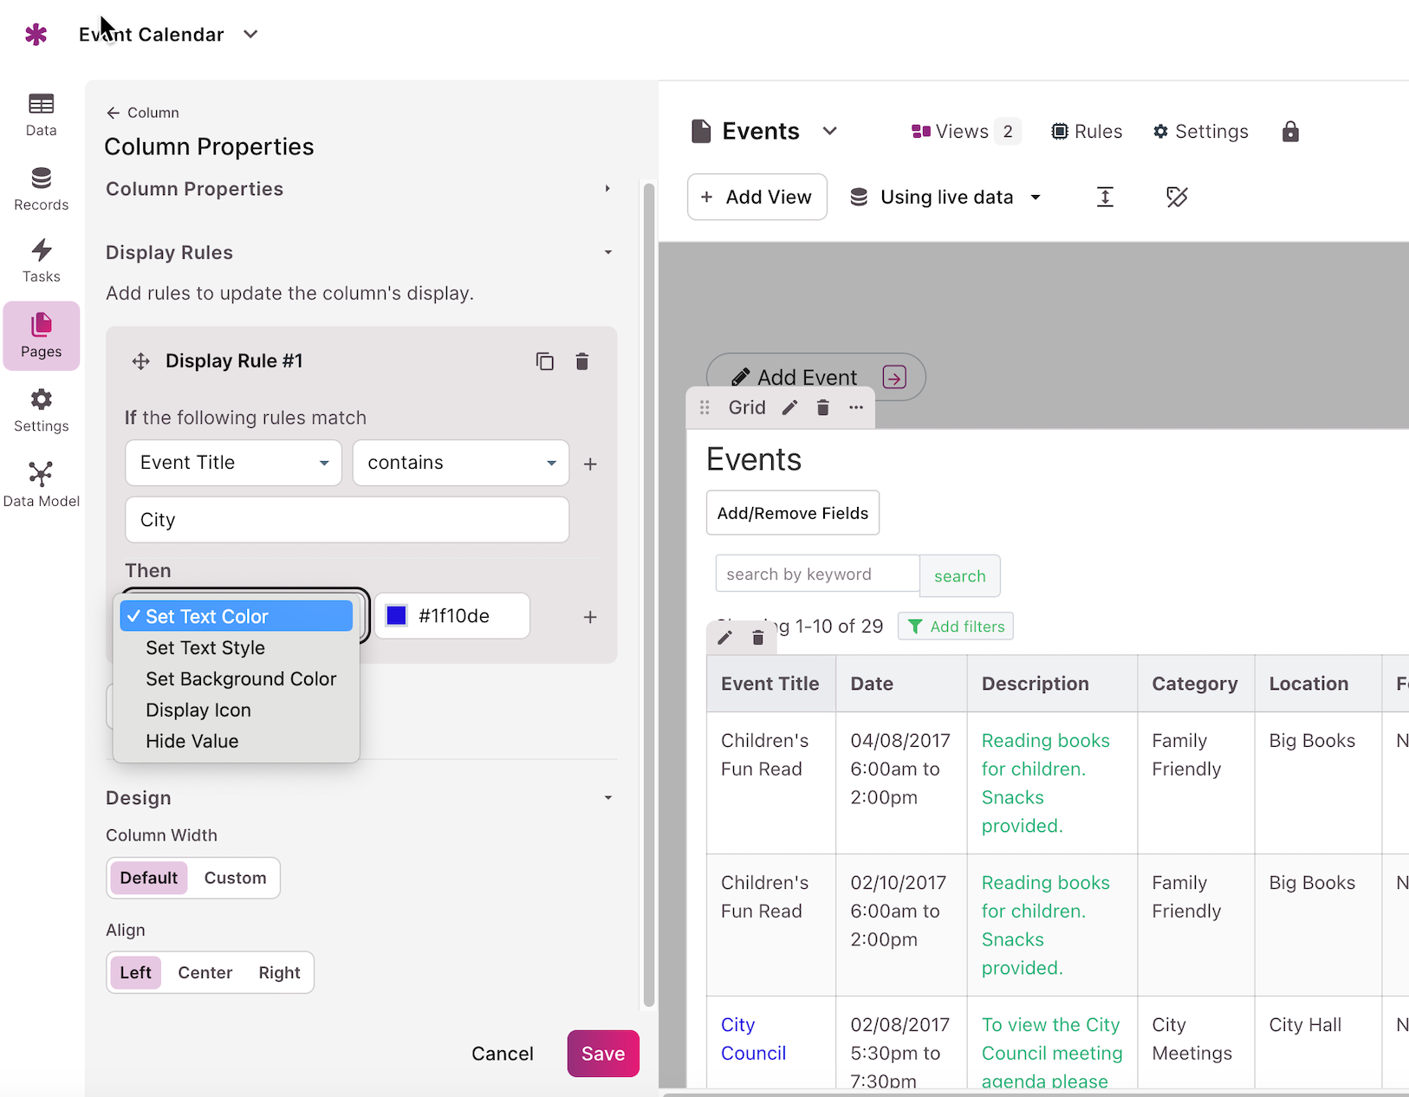
Task: Click the lock icon next to Settings
Action: click(1290, 132)
